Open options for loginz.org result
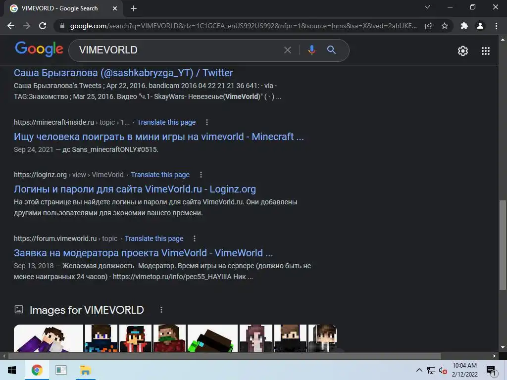 click(x=201, y=175)
